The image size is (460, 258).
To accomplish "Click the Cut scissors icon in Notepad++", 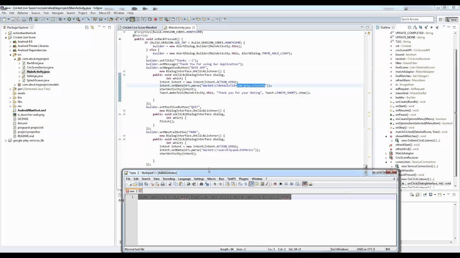I will click(170, 184).
